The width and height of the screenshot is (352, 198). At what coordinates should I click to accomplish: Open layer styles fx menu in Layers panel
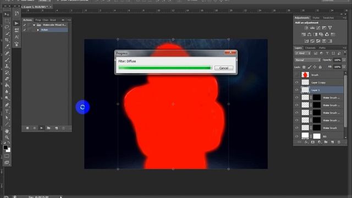pos(306,142)
